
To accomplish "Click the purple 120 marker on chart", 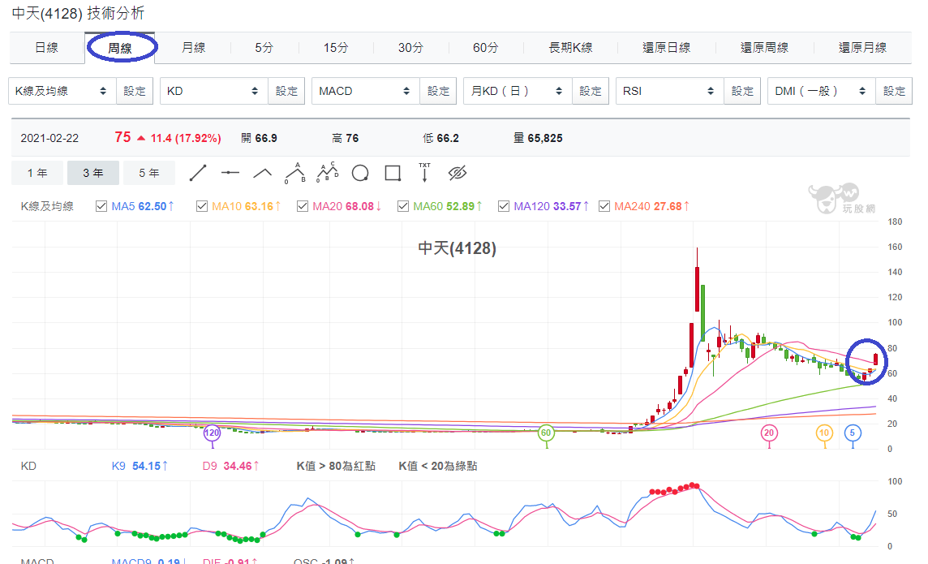I will [x=212, y=433].
